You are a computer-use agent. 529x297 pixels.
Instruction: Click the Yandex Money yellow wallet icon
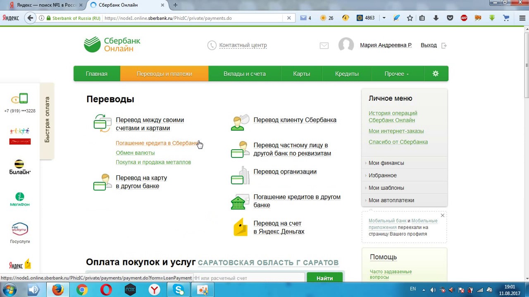(x=240, y=227)
